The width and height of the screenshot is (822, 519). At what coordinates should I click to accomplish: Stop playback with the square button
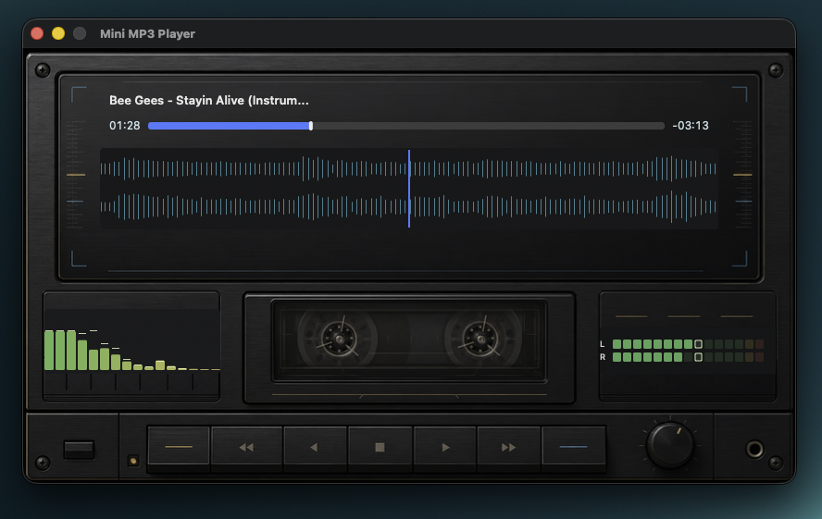(x=380, y=446)
